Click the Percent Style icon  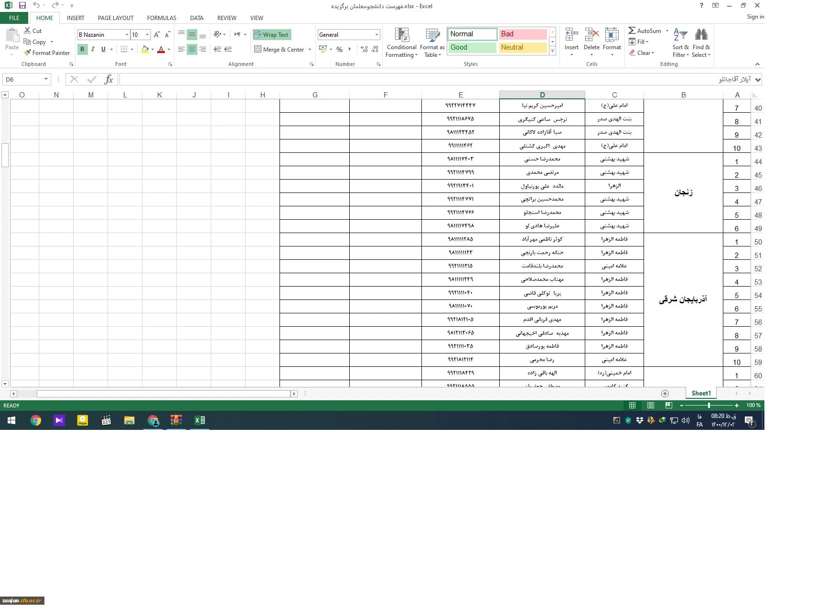[x=339, y=50]
